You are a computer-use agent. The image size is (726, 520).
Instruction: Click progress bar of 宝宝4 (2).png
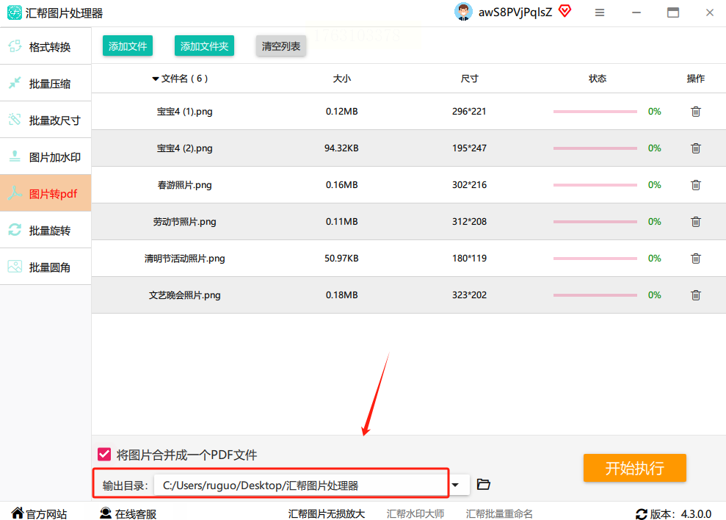(x=595, y=148)
